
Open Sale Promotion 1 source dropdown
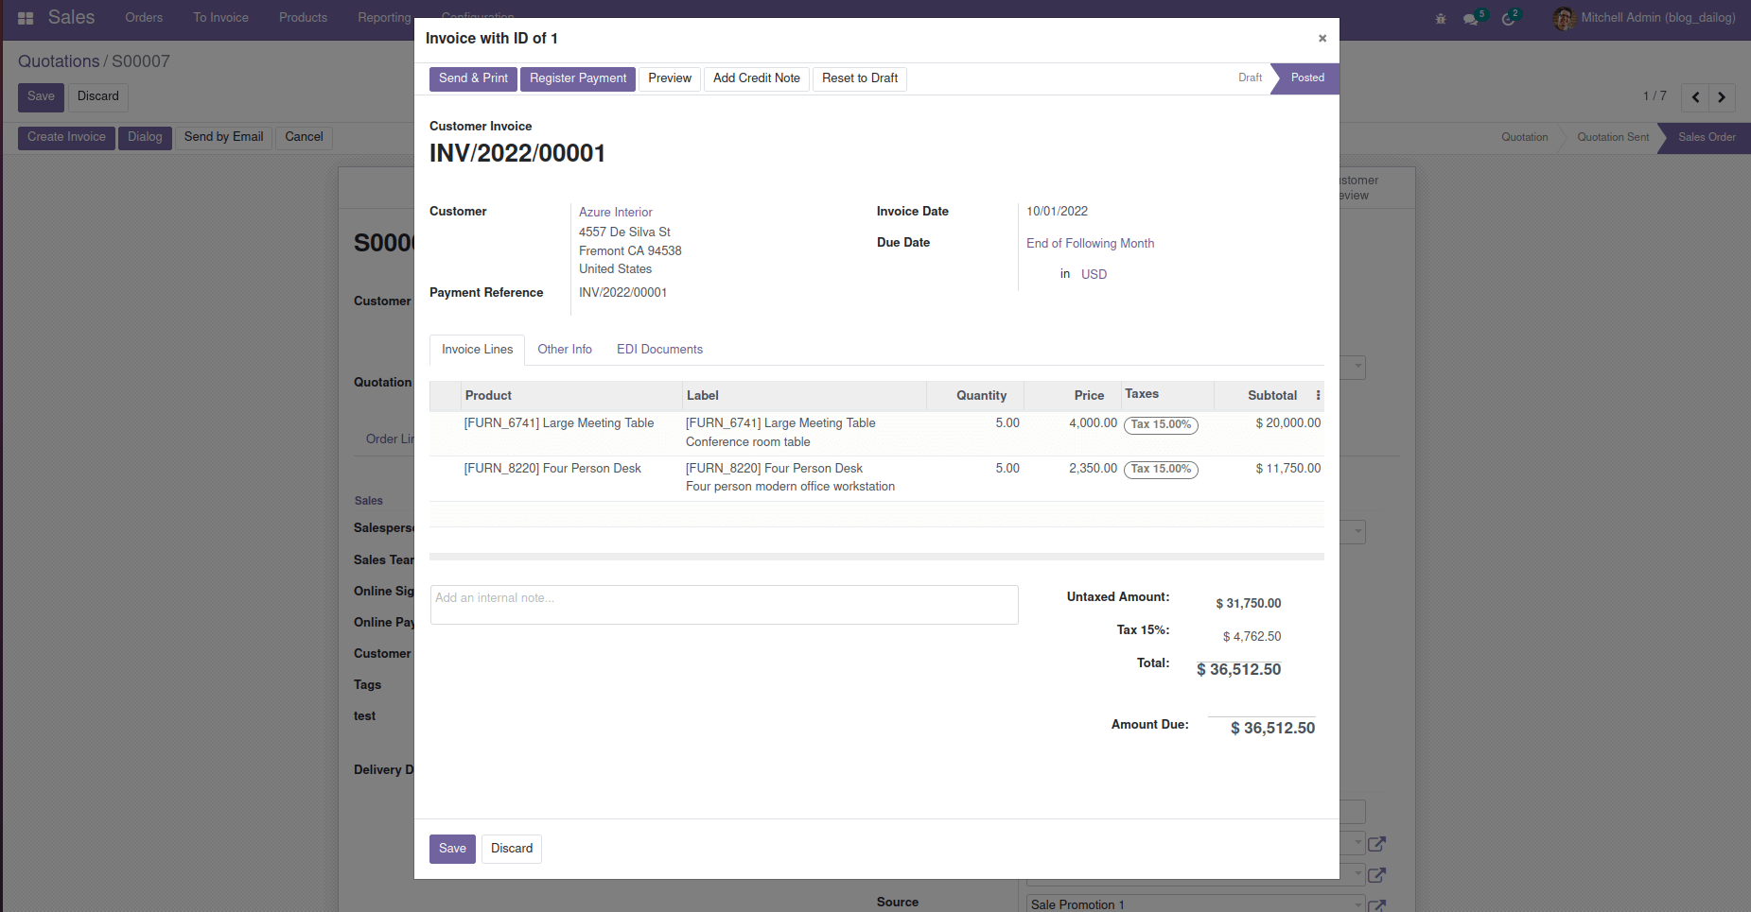(x=1196, y=904)
